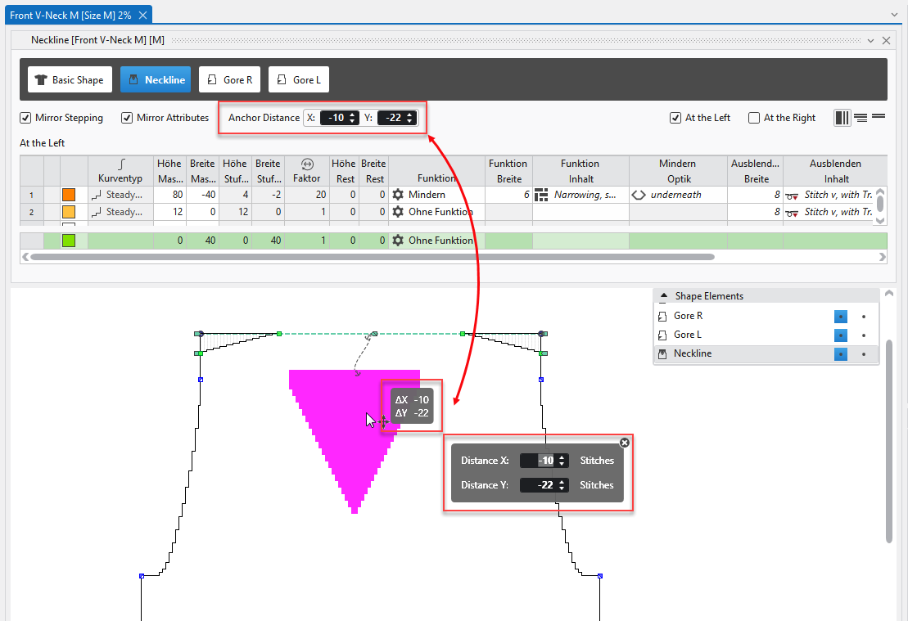Collapse the Shape Elements panel

pos(663,296)
